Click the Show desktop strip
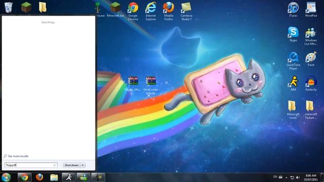This screenshot has height=182, width=324. tap(322, 177)
